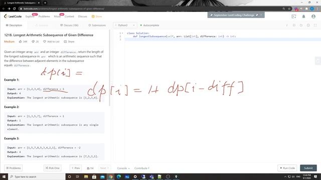Open File Explorer from taskbar
321x180 pixels.
[86, 176]
